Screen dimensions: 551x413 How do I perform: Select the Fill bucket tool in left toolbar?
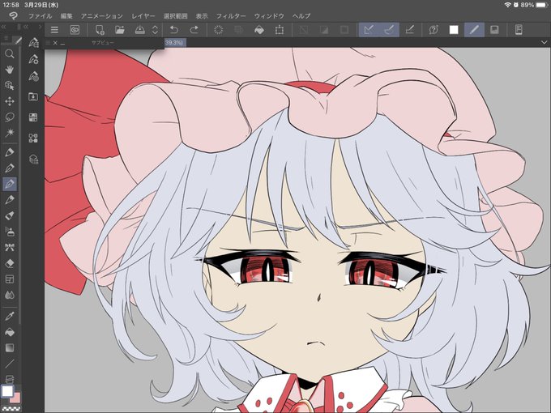pos(10,331)
